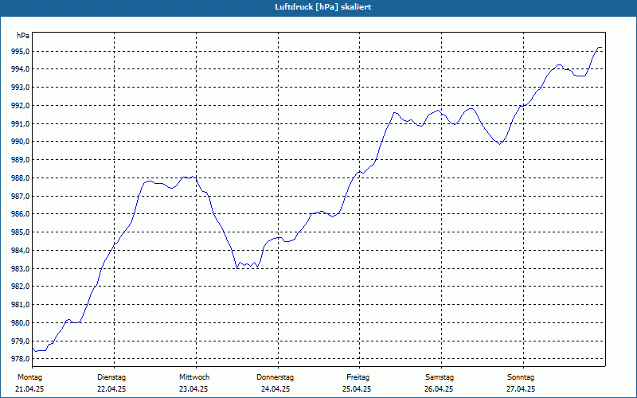Click the 988,0 axis value

click(19, 178)
